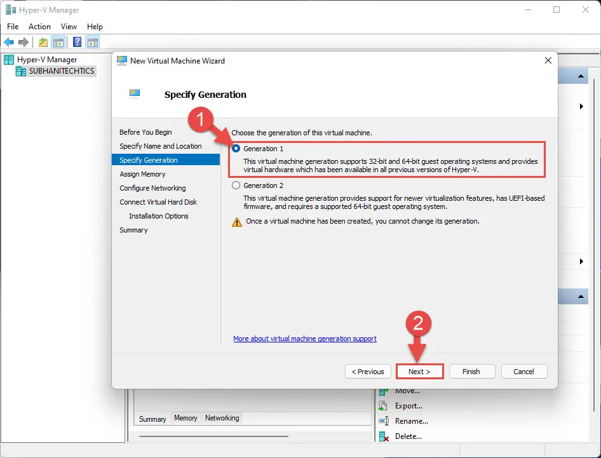Open the View menu
Viewport: 601px width, 458px height.
(x=69, y=27)
